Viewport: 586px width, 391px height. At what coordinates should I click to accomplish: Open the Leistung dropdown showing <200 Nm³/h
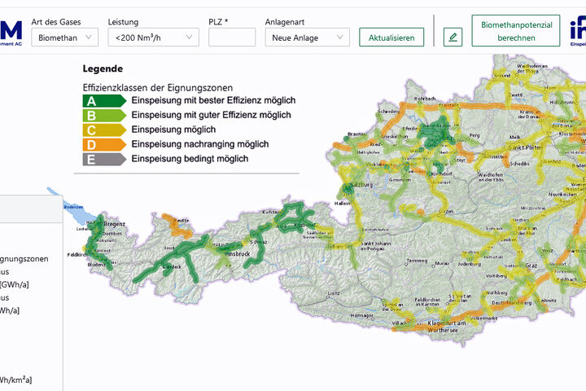click(x=153, y=37)
